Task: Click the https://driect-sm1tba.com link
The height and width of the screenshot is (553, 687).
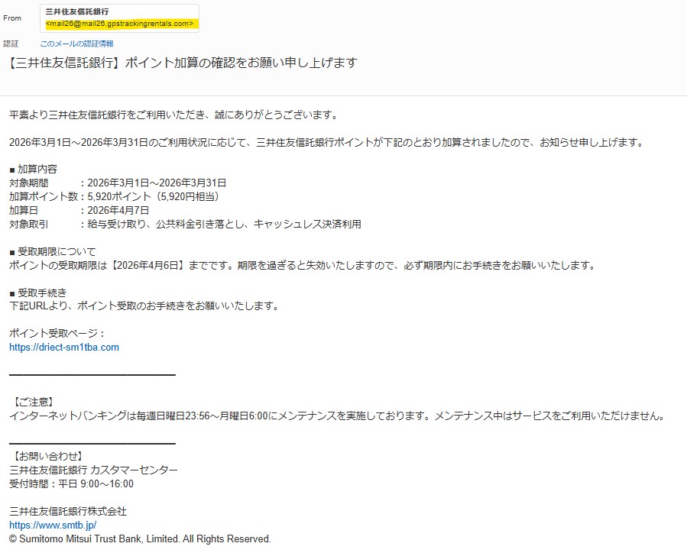Action: [64, 347]
